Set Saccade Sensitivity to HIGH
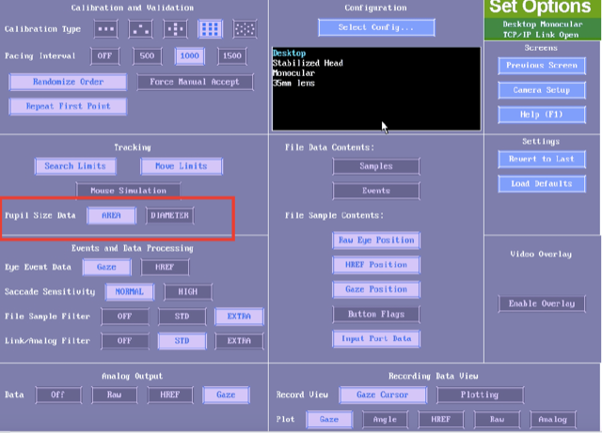602x433 pixels. [188, 292]
